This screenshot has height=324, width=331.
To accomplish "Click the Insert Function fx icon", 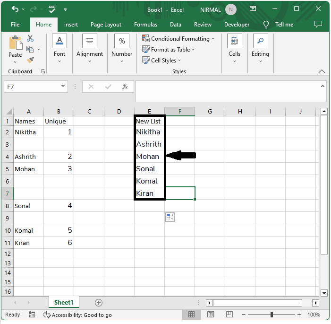I will point(125,87).
